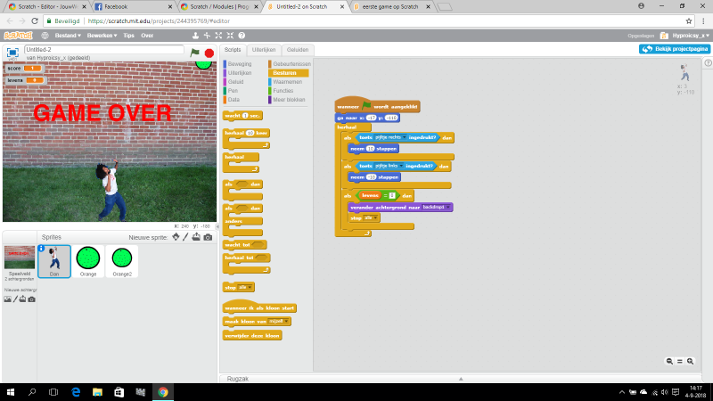Select the Pen block category

[x=233, y=91]
